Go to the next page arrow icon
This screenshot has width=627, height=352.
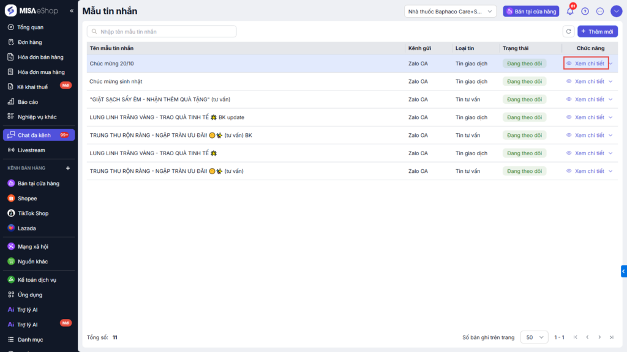[599, 337]
